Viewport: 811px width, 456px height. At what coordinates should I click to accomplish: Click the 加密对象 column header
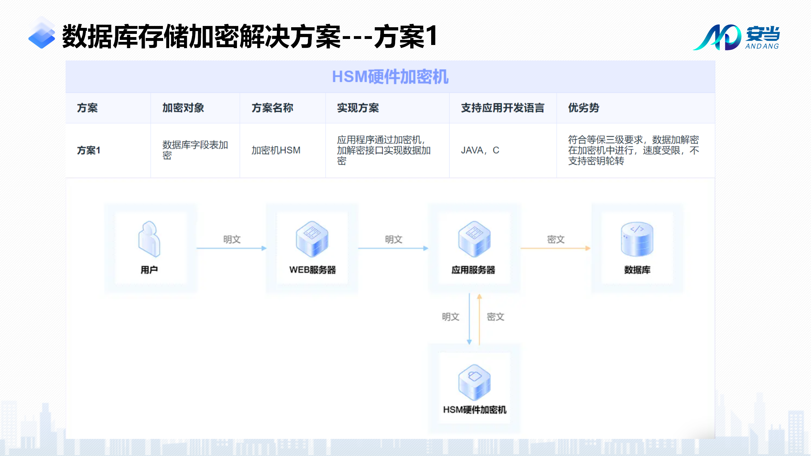[183, 108]
